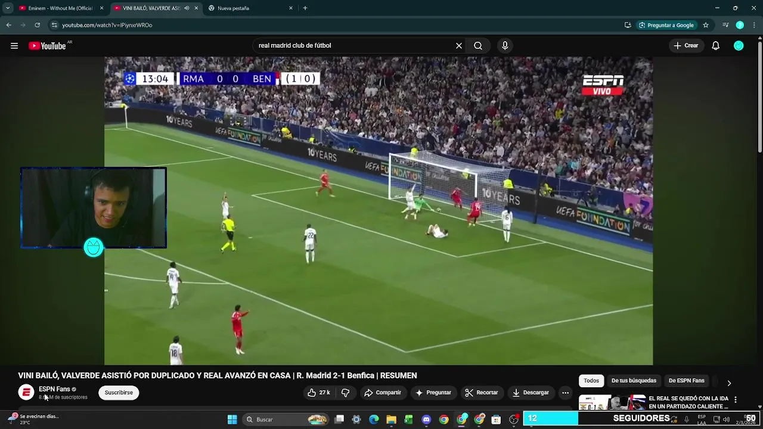
Task: Clip the video with Recortar
Action: click(482, 393)
